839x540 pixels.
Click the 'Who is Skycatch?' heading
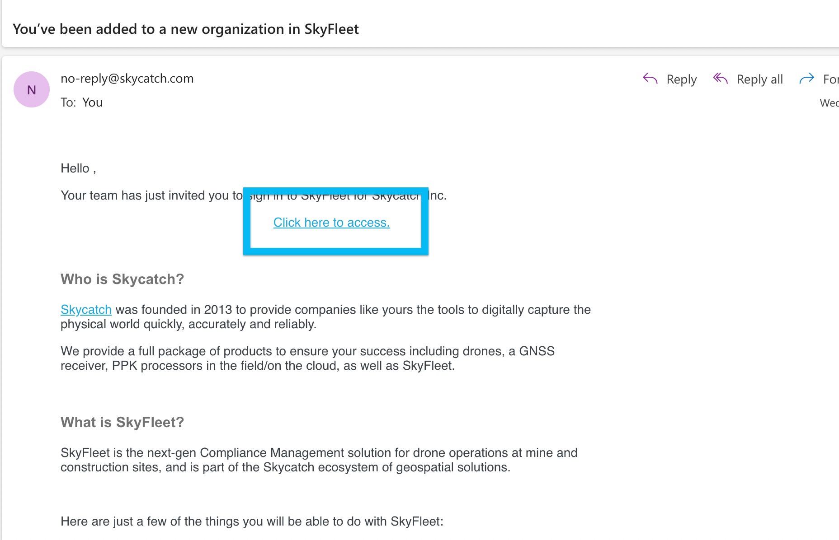[x=123, y=279]
